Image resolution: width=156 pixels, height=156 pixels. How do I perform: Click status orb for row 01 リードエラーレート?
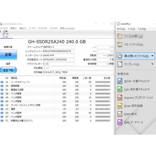tap(2, 82)
